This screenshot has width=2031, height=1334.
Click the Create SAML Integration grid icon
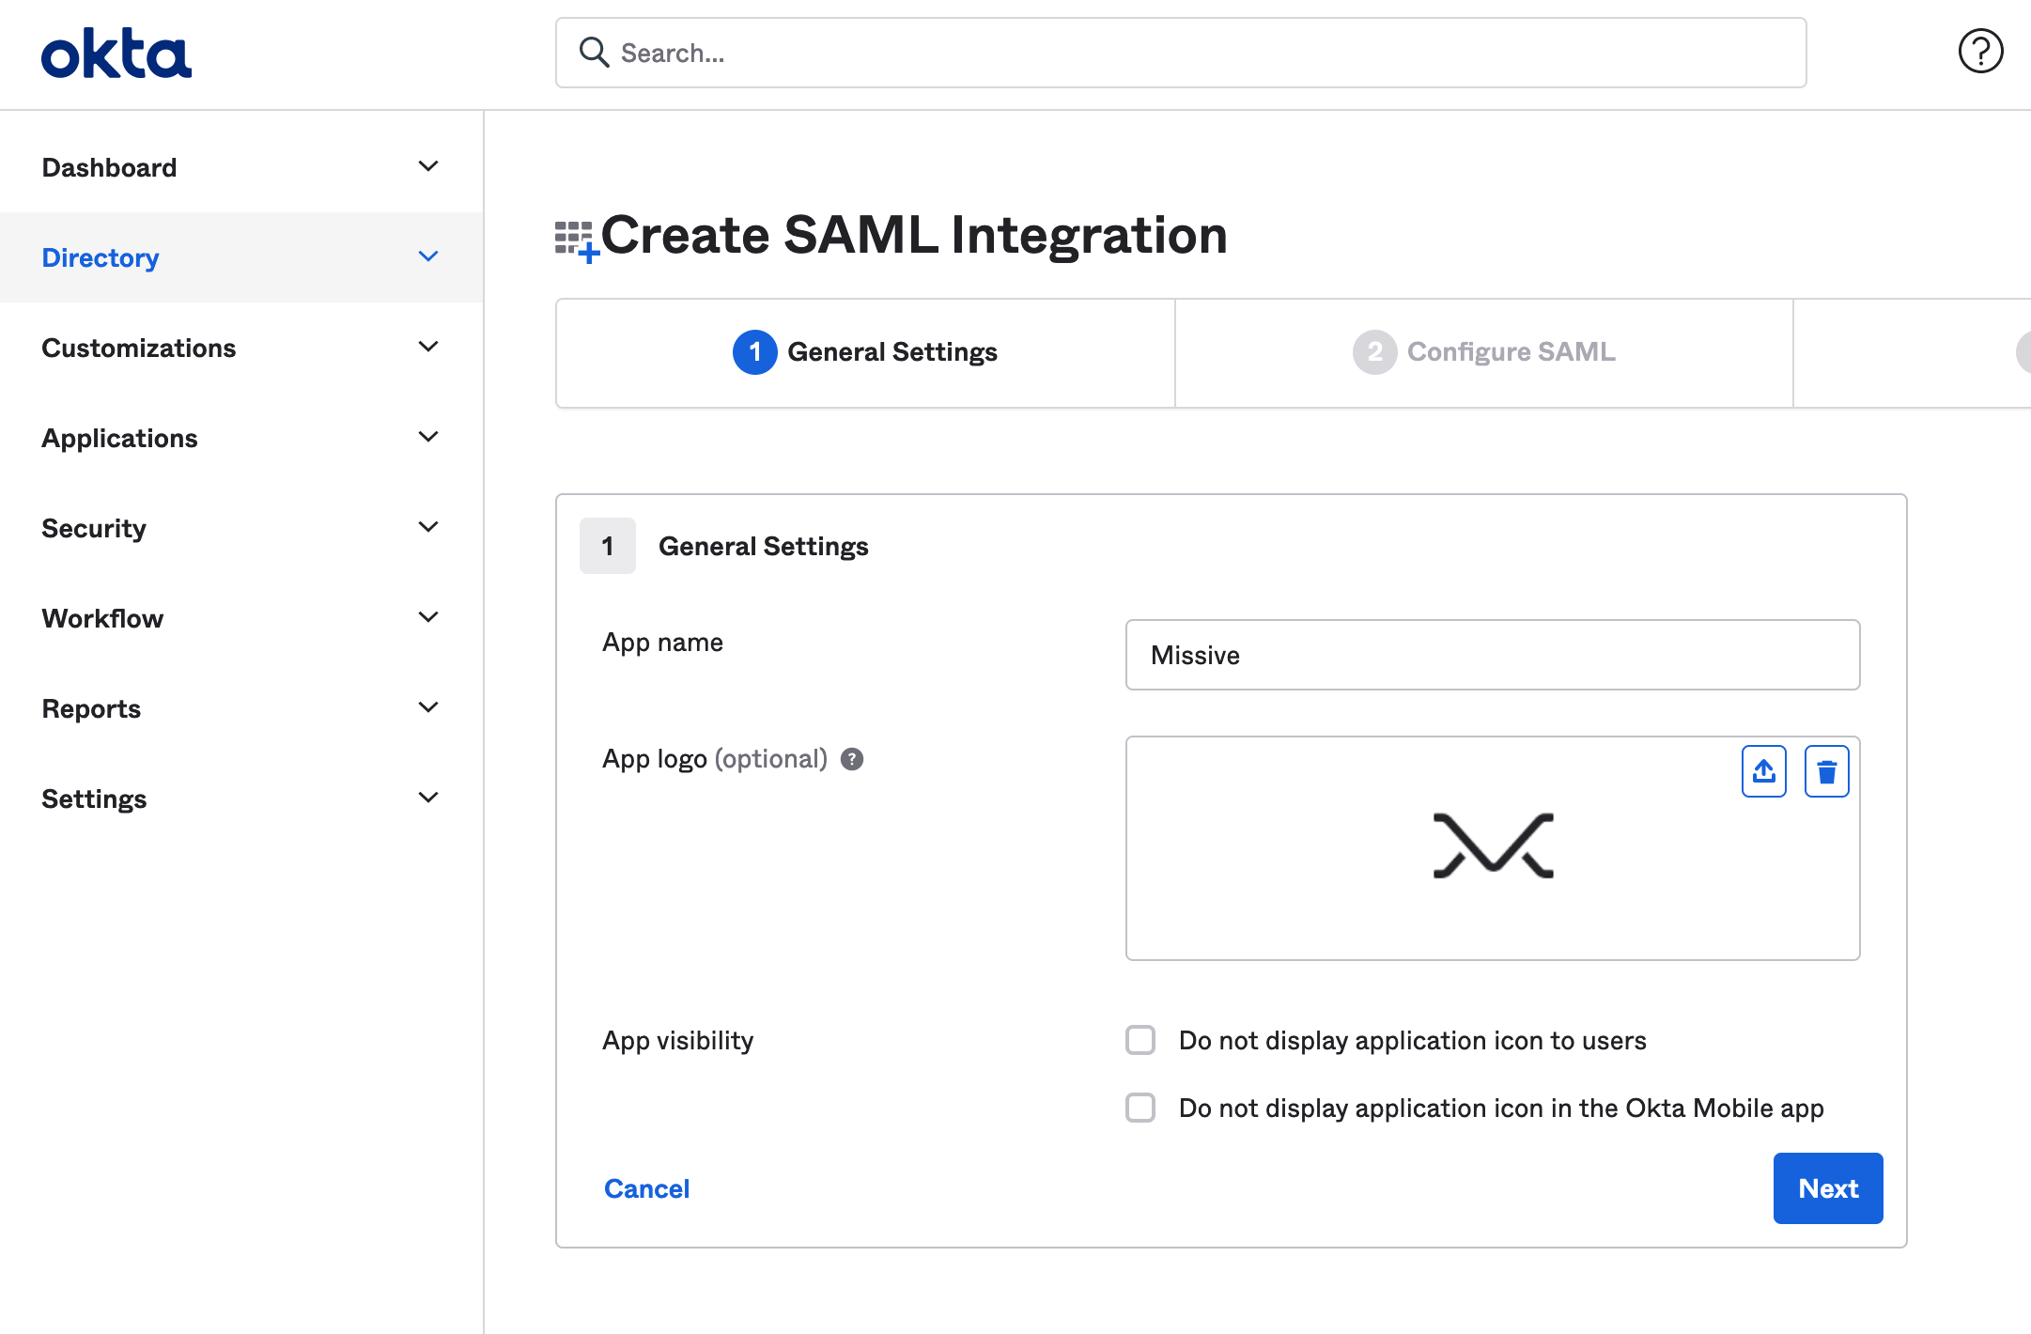[576, 240]
